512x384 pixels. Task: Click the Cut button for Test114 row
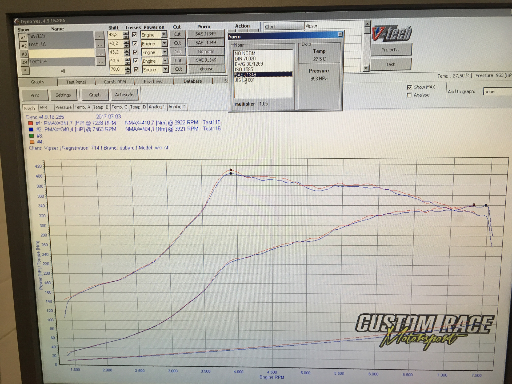point(178,61)
